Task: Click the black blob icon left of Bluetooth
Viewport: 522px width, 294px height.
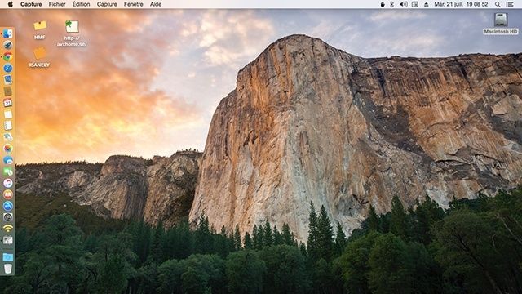Action: 383,4
